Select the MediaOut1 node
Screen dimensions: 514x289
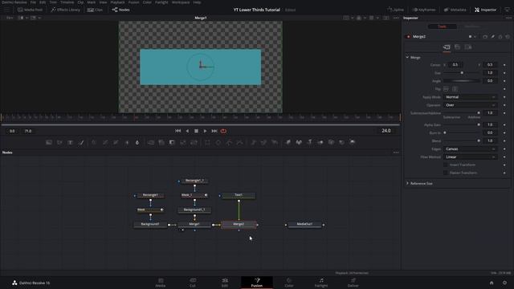point(304,225)
